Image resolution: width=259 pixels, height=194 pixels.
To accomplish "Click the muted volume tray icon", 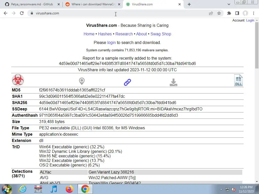I will [233, 189].
